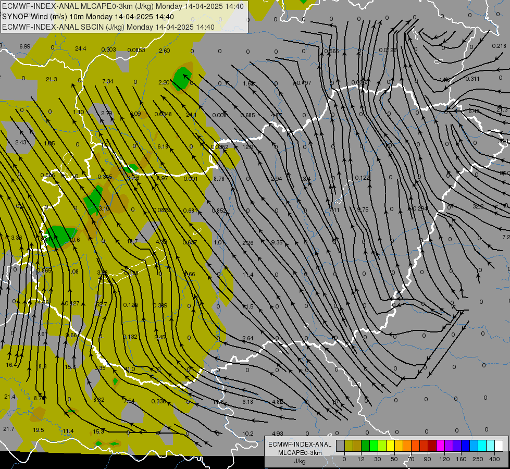Click the map value 9.35
Image resolution: width=510 pixels, height=469 pixels.
[277, 242]
